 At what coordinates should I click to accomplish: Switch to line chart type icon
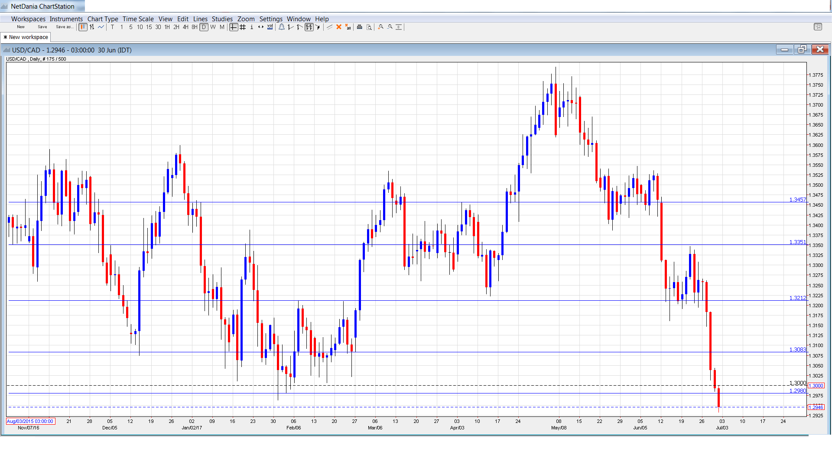click(101, 27)
